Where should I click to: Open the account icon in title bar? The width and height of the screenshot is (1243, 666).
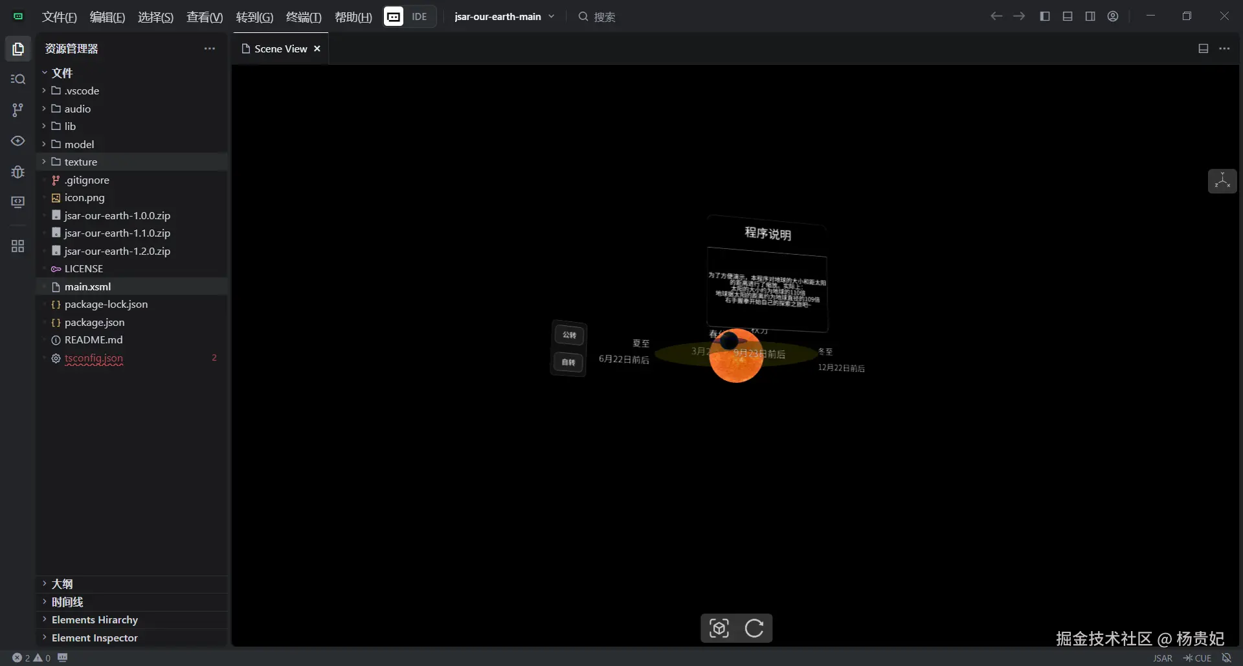point(1113,16)
